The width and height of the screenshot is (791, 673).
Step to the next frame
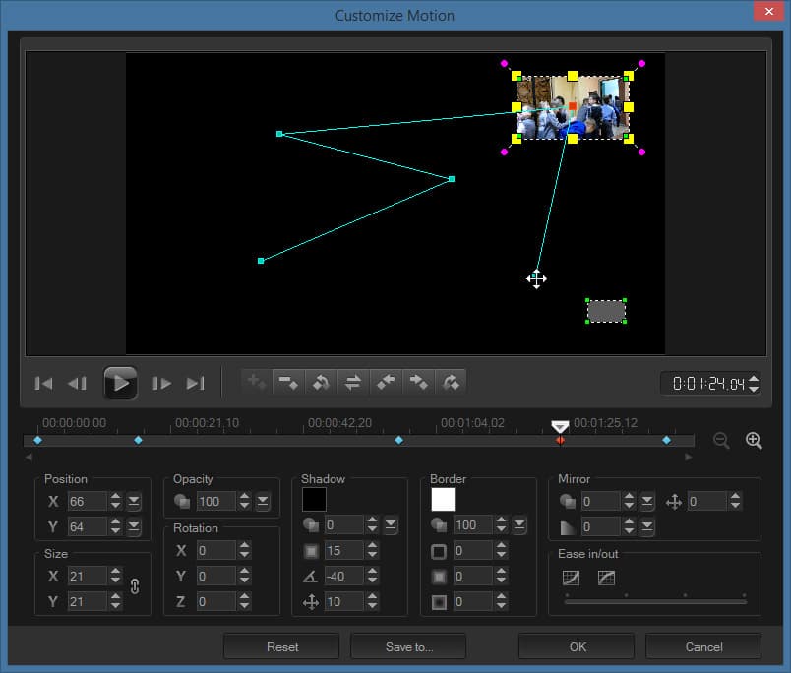click(x=162, y=383)
